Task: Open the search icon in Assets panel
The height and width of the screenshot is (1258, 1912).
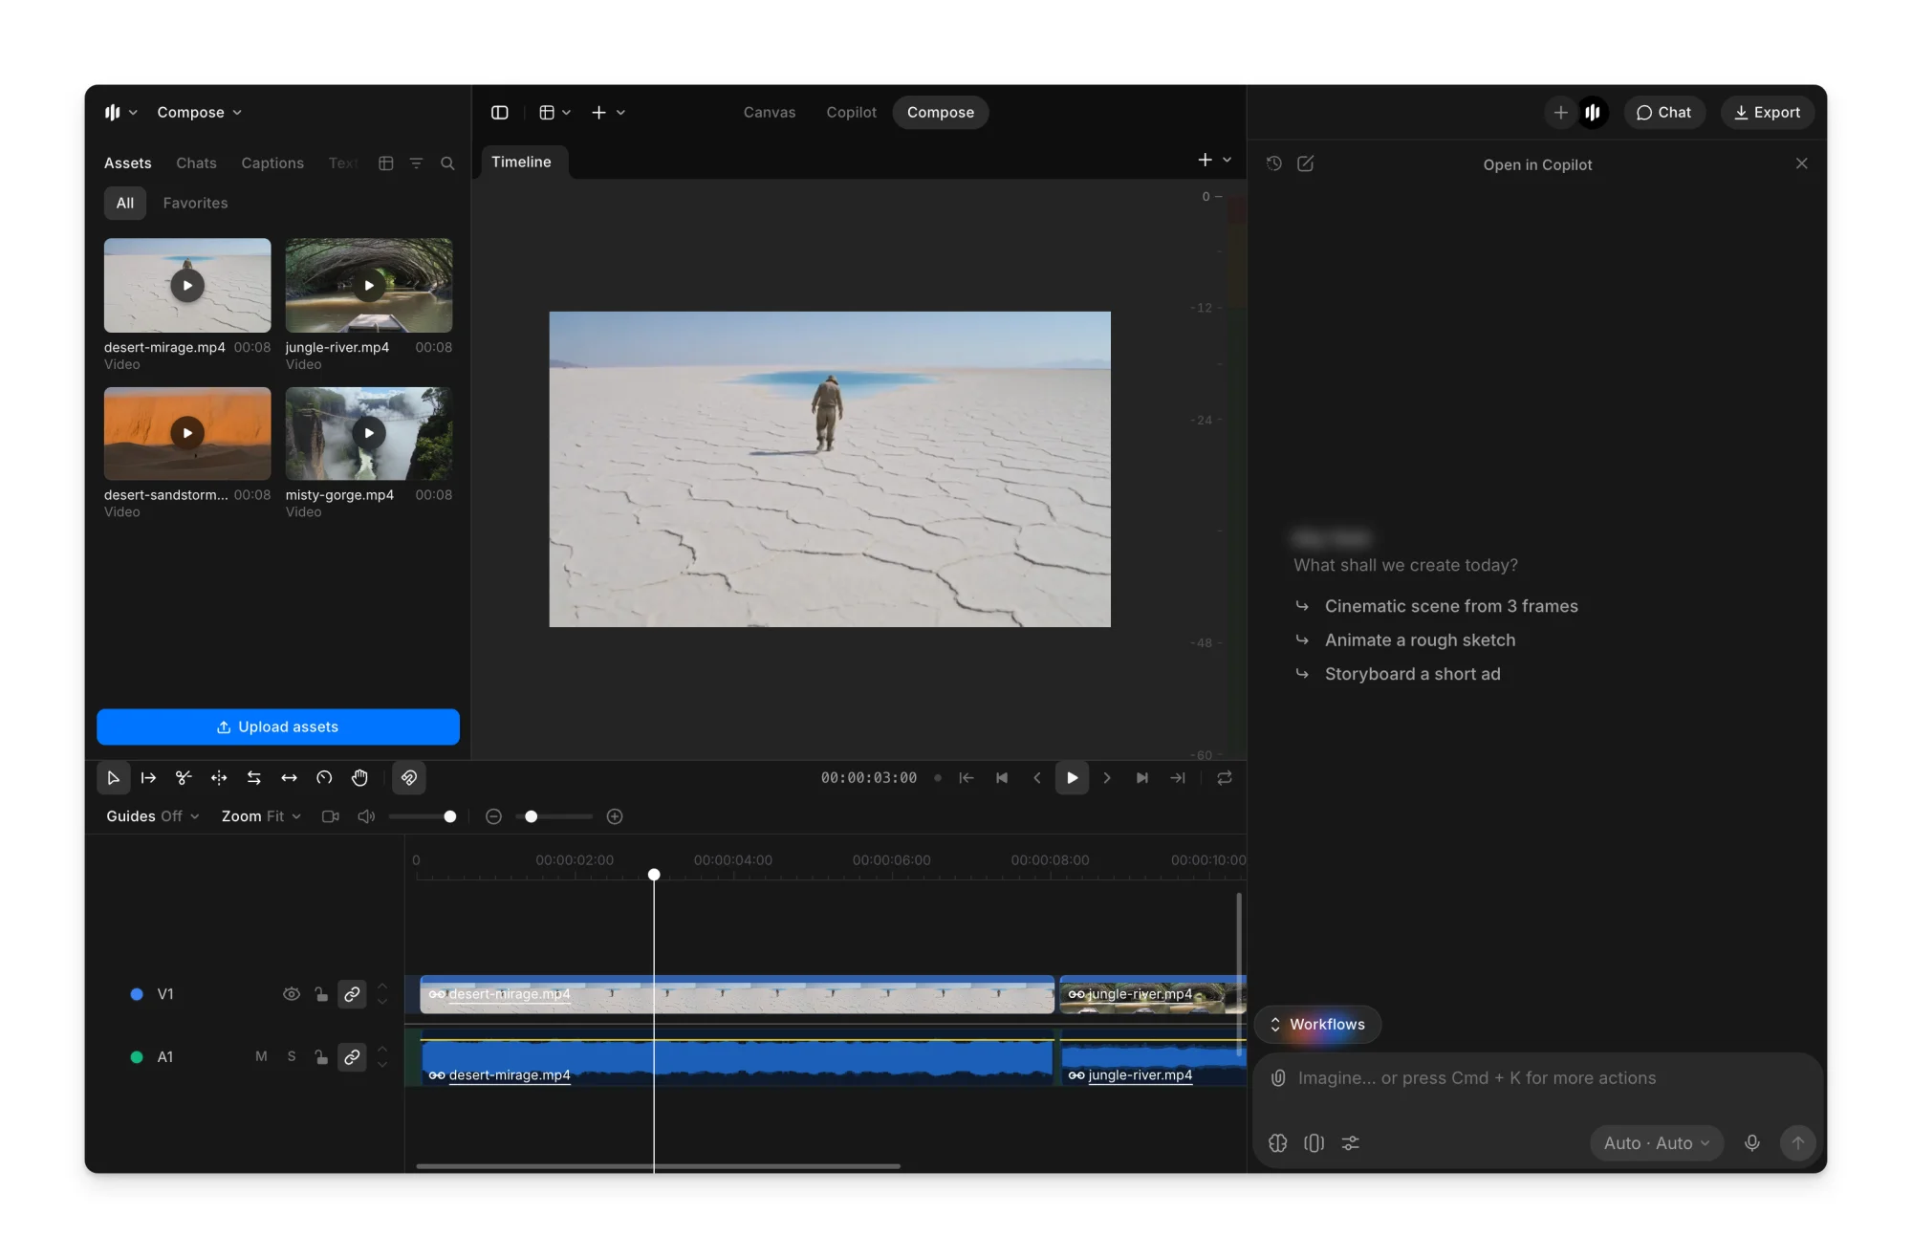Action: tap(447, 163)
